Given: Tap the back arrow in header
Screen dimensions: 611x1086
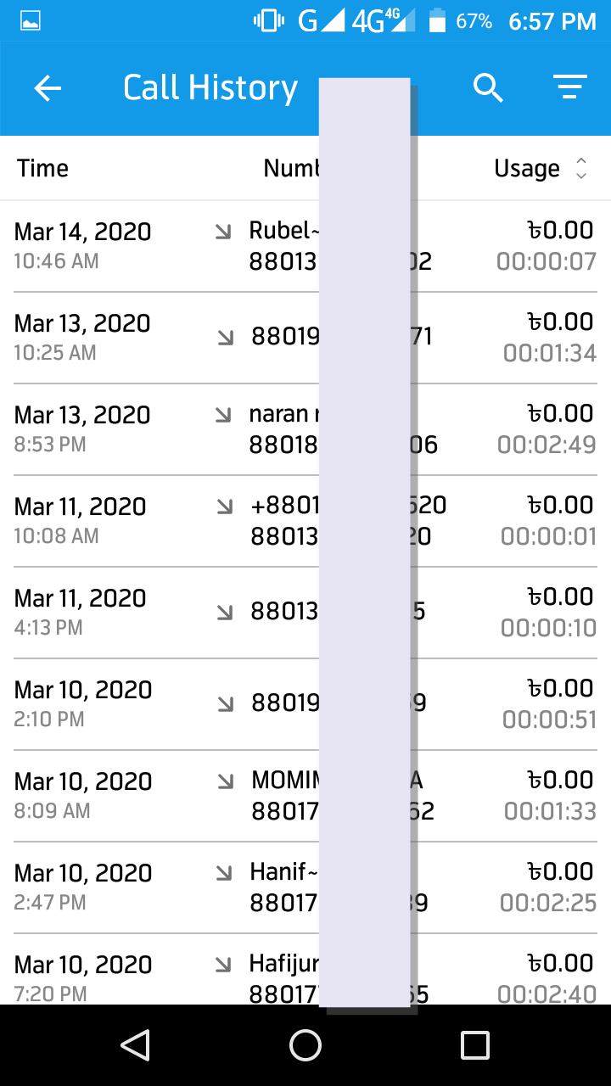Looking at the screenshot, I should coord(48,88).
